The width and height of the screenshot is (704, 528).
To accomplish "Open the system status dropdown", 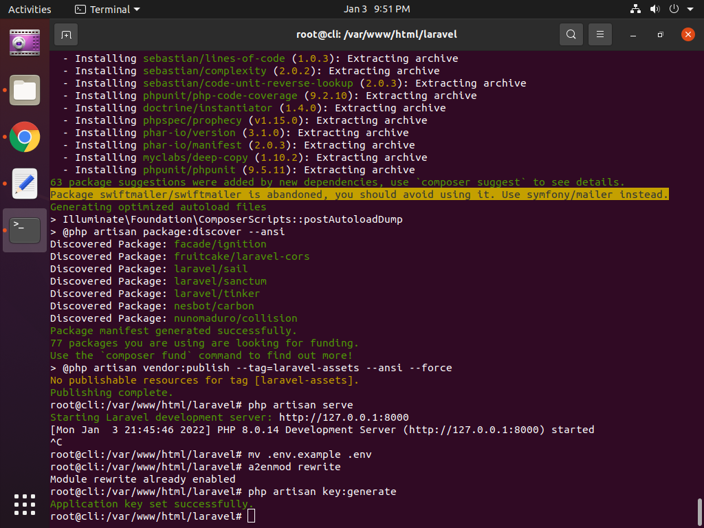I will tap(660, 9).
